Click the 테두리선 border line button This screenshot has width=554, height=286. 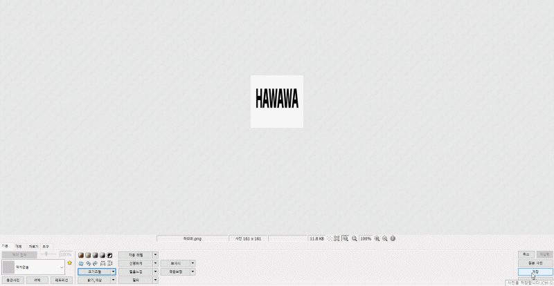(62, 280)
